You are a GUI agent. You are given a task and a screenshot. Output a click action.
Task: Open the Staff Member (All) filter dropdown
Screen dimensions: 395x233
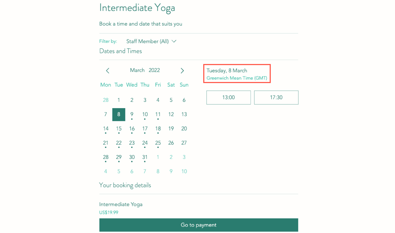tap(151, 41)
